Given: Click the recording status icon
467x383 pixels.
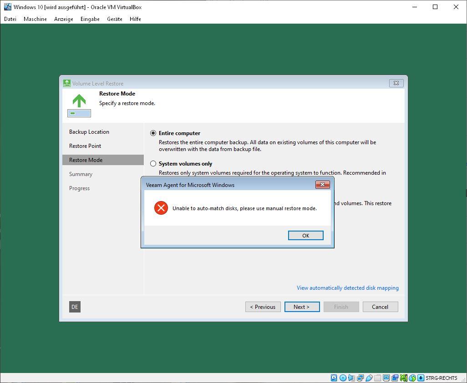Looking at the screenshot, I should 395,378.
